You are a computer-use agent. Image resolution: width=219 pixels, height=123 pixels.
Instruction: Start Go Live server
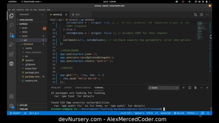[x=179, y=113]
